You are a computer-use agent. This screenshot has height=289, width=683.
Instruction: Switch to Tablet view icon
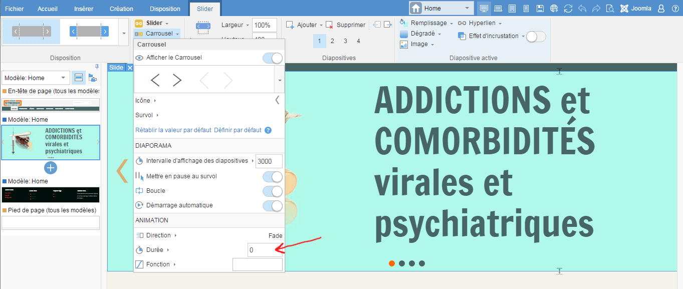(512, 9)
